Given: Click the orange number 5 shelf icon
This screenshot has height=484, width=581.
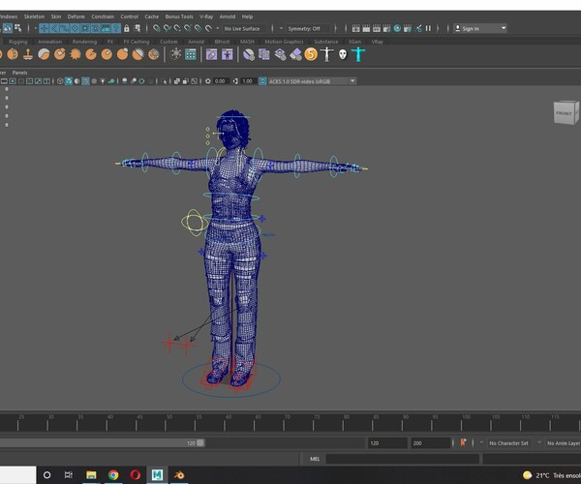Looking at the screenshot, I should pyautogui.click(x=311, y=54).
